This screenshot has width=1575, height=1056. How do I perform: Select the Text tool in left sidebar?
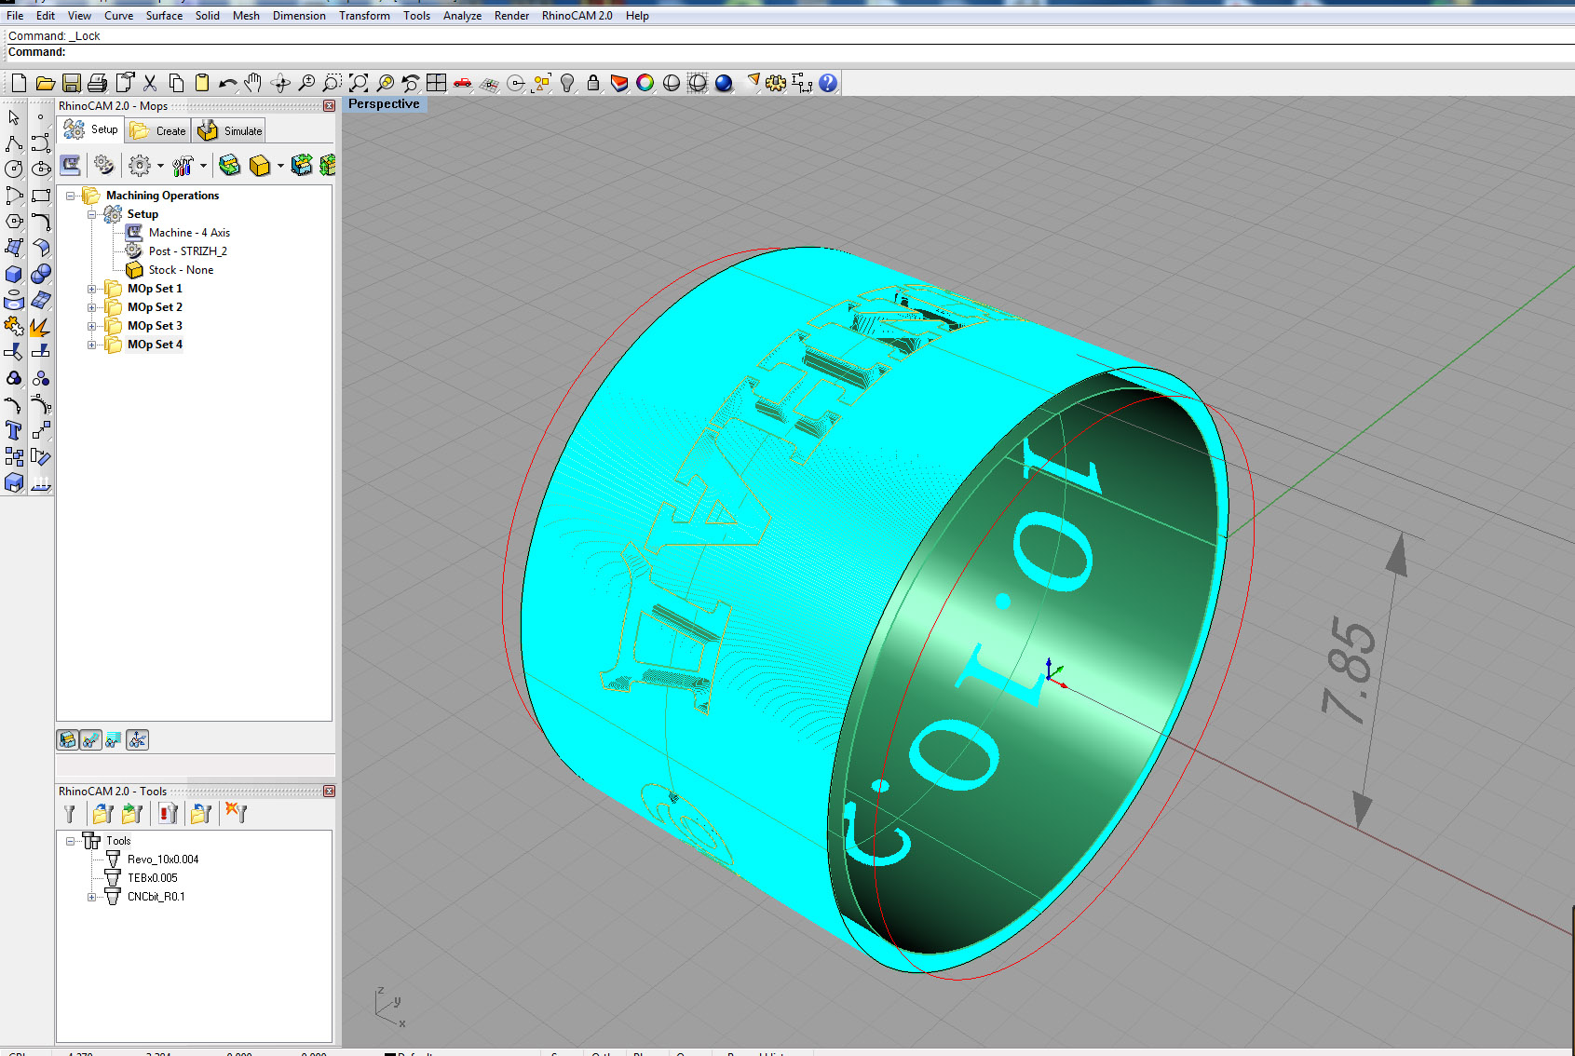coord(14,430)
